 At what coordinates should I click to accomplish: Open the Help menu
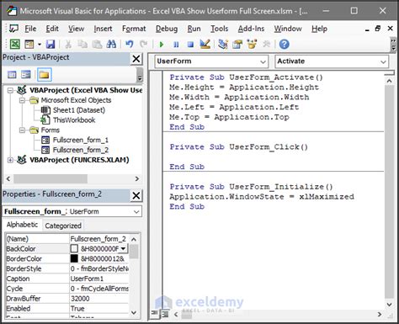(x=319, y=29)
